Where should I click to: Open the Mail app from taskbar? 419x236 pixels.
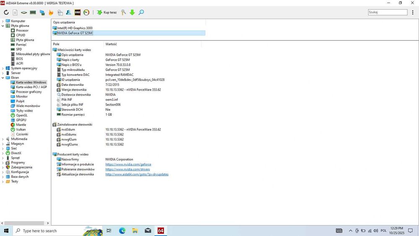point(148,231)
